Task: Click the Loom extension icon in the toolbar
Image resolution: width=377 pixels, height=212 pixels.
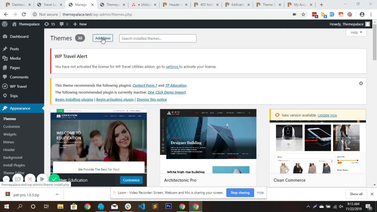Action: tap(350, 14)
